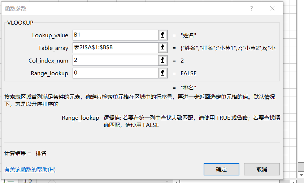The image size is (304, 183).
Task: Close the 函数参数 dialog
Action: click(x=272, y=8)
